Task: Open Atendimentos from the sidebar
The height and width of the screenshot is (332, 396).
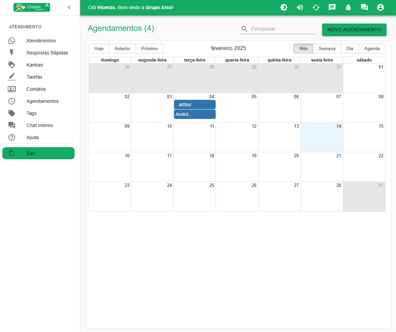Action: [x=41, y=41]
